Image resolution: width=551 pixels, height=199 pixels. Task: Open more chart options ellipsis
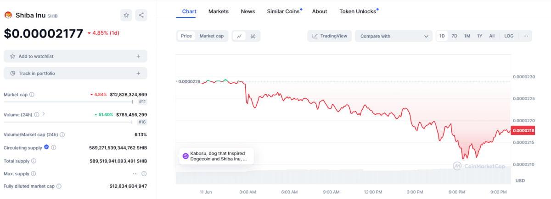pos(526,36)
